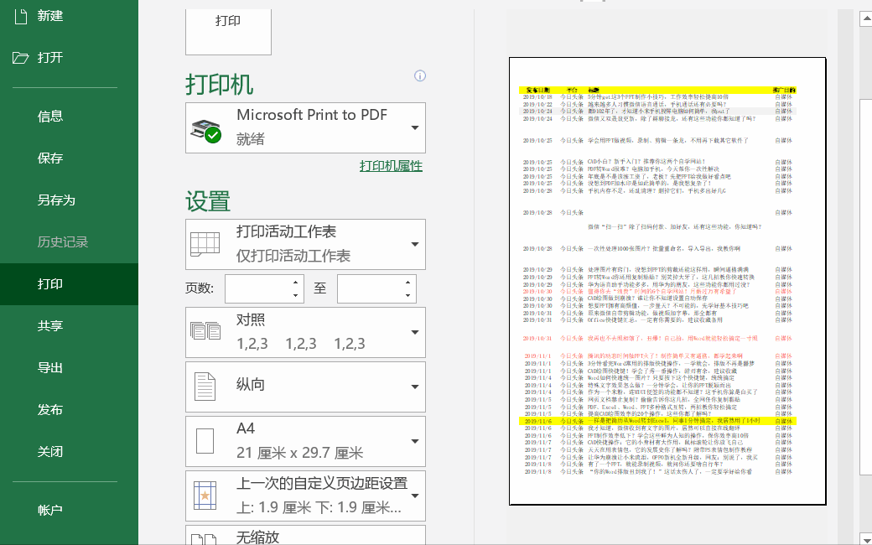Click the start page number field
The height and width of the screenshot is (545, 872).
257,288
